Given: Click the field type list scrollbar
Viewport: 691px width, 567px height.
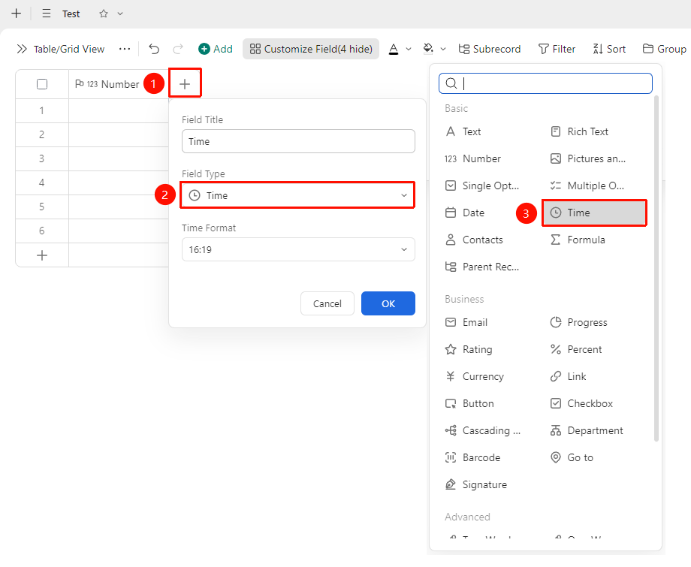Looking at the screenshot, I should [656, 268].
